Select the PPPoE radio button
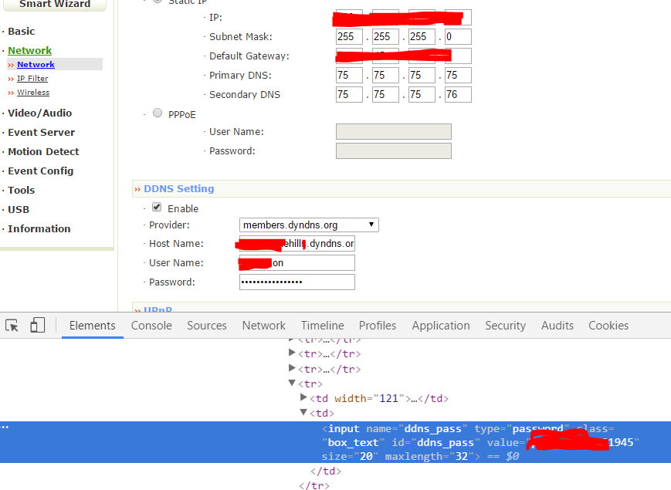This screenshot has height=490, width=671. point(158,113)
